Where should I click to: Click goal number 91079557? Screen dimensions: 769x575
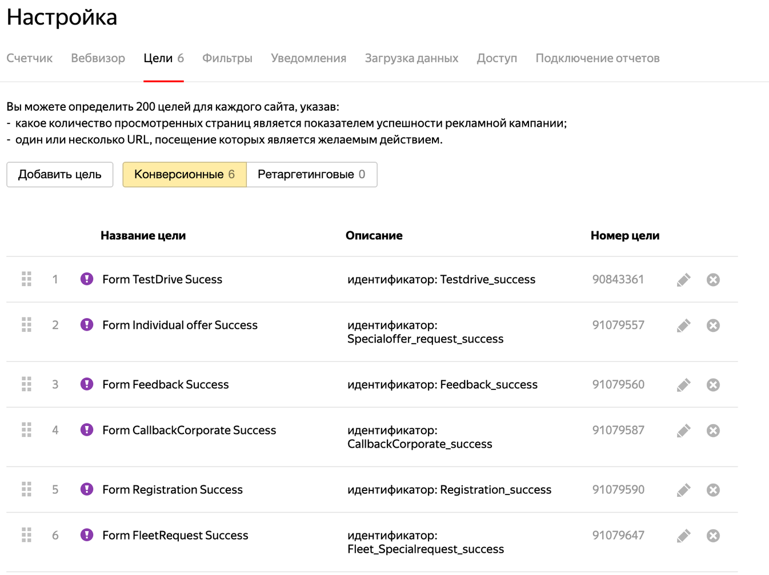tap(618, 325)
